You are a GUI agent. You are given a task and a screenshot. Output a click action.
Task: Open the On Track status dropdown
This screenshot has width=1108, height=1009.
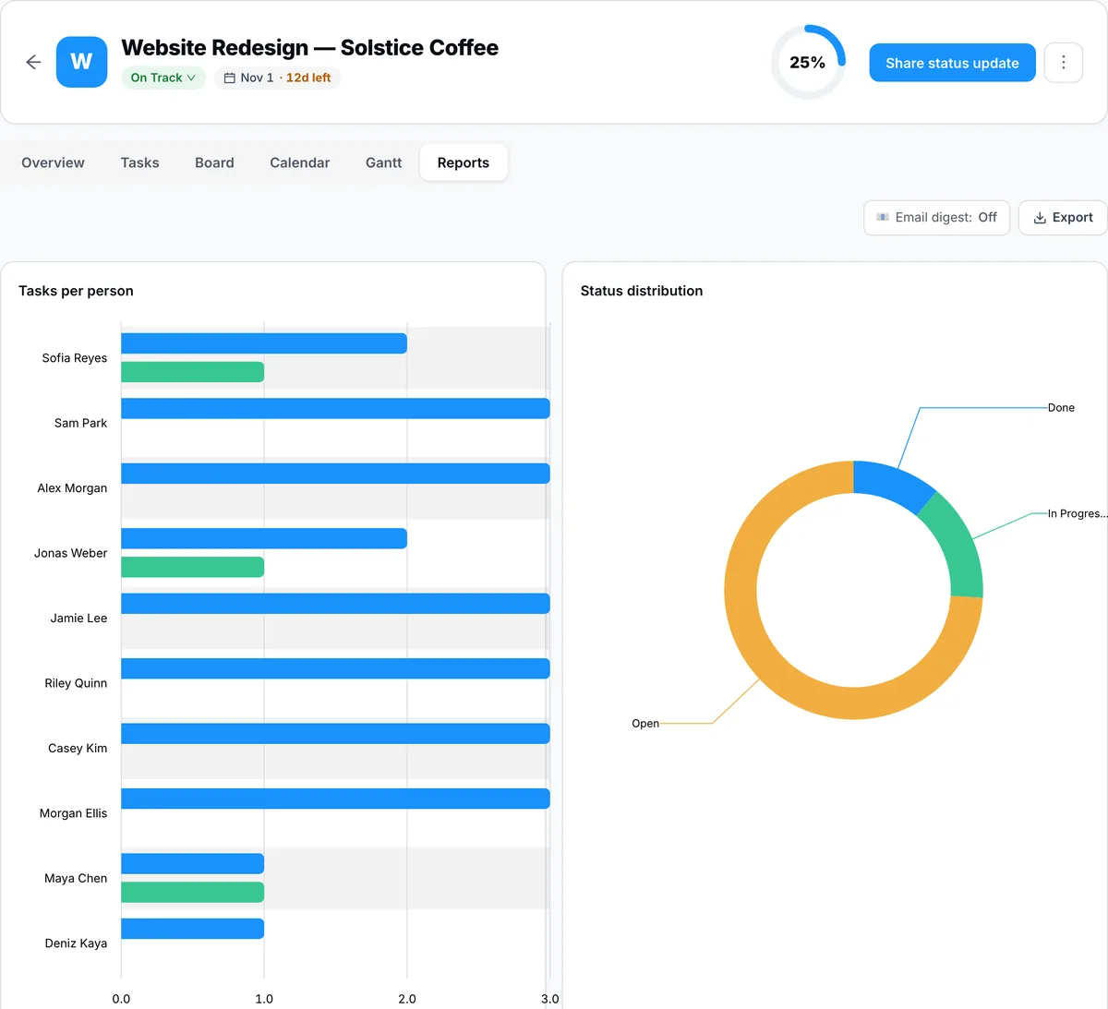(163, 78)
